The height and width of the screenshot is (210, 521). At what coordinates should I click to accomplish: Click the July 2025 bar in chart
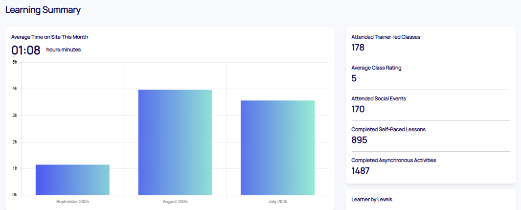[x=277, y=147]
